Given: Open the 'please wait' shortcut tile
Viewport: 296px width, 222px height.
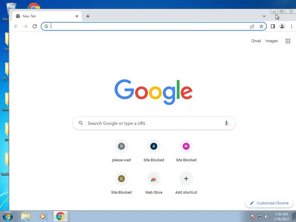Looking at the screenshot, I should click(121, 151).
